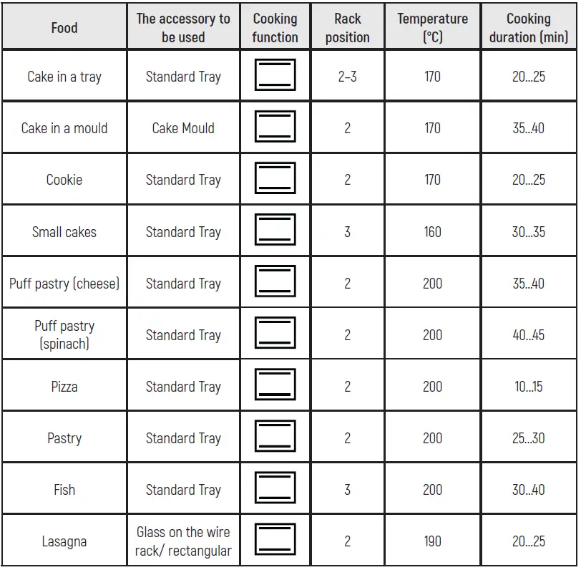This screenshot has height=570, width=581.
Task: Select the Small cakes cooking function icon
Action: point(275,231)
